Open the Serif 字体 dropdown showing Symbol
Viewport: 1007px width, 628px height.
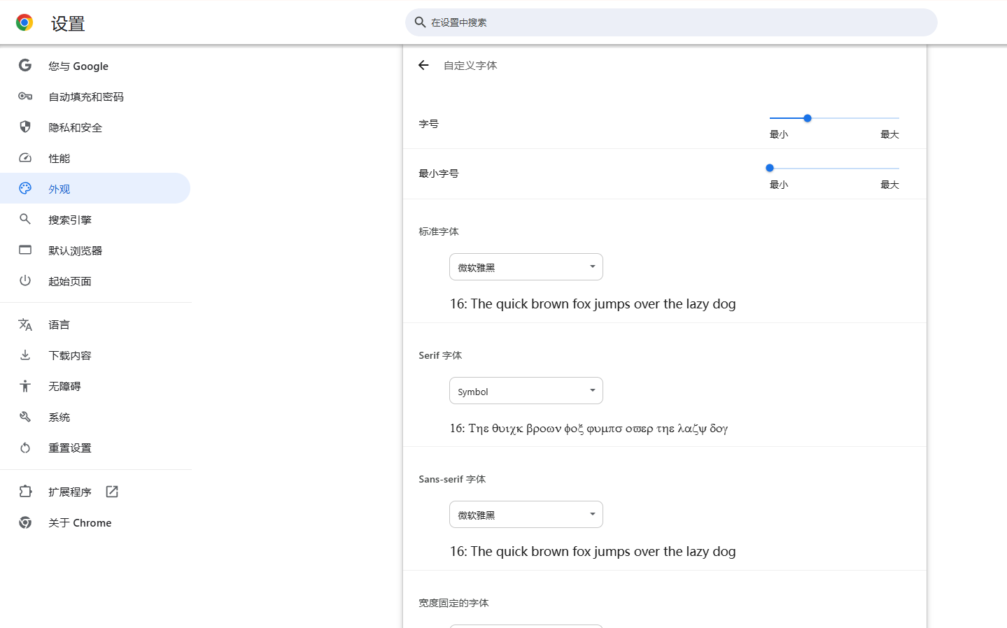[526, 391]
